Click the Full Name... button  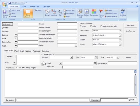coord(7,24)
